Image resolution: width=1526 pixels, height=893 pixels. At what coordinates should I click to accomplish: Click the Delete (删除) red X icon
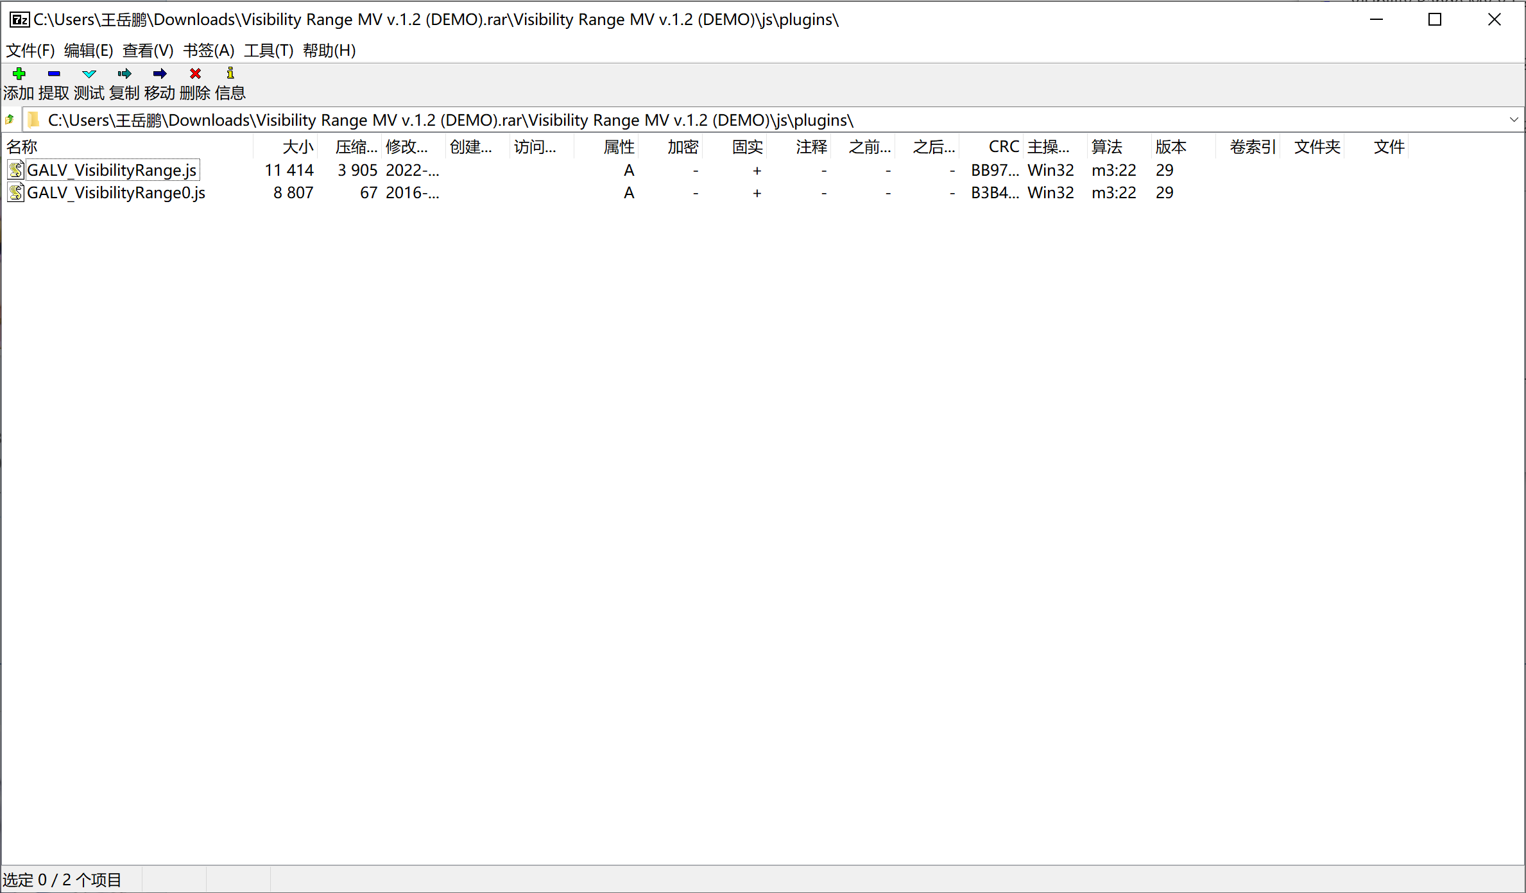[x=195, y=73]
